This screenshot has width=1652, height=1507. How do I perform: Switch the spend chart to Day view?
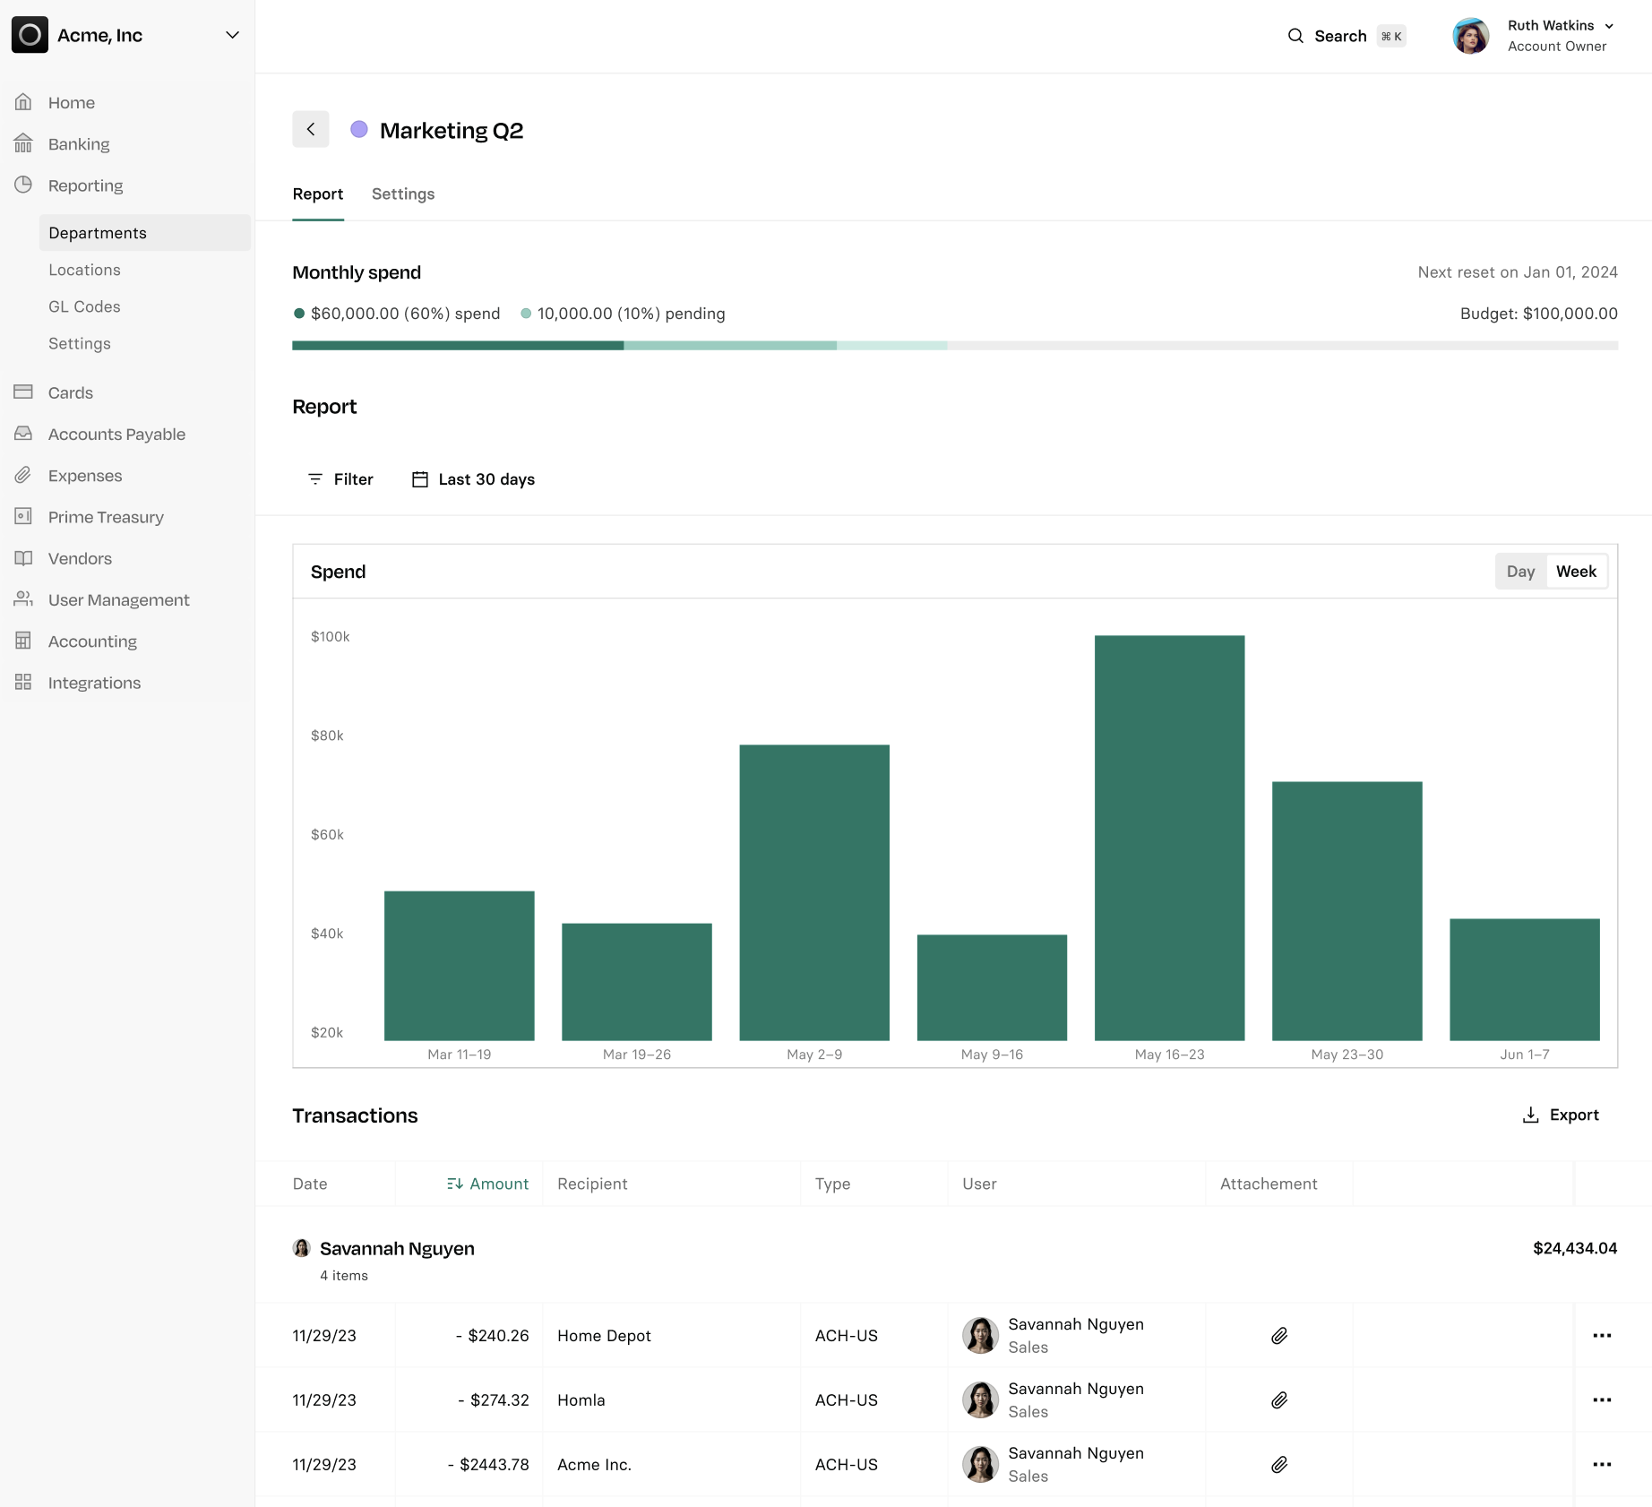pos(1520,572)
